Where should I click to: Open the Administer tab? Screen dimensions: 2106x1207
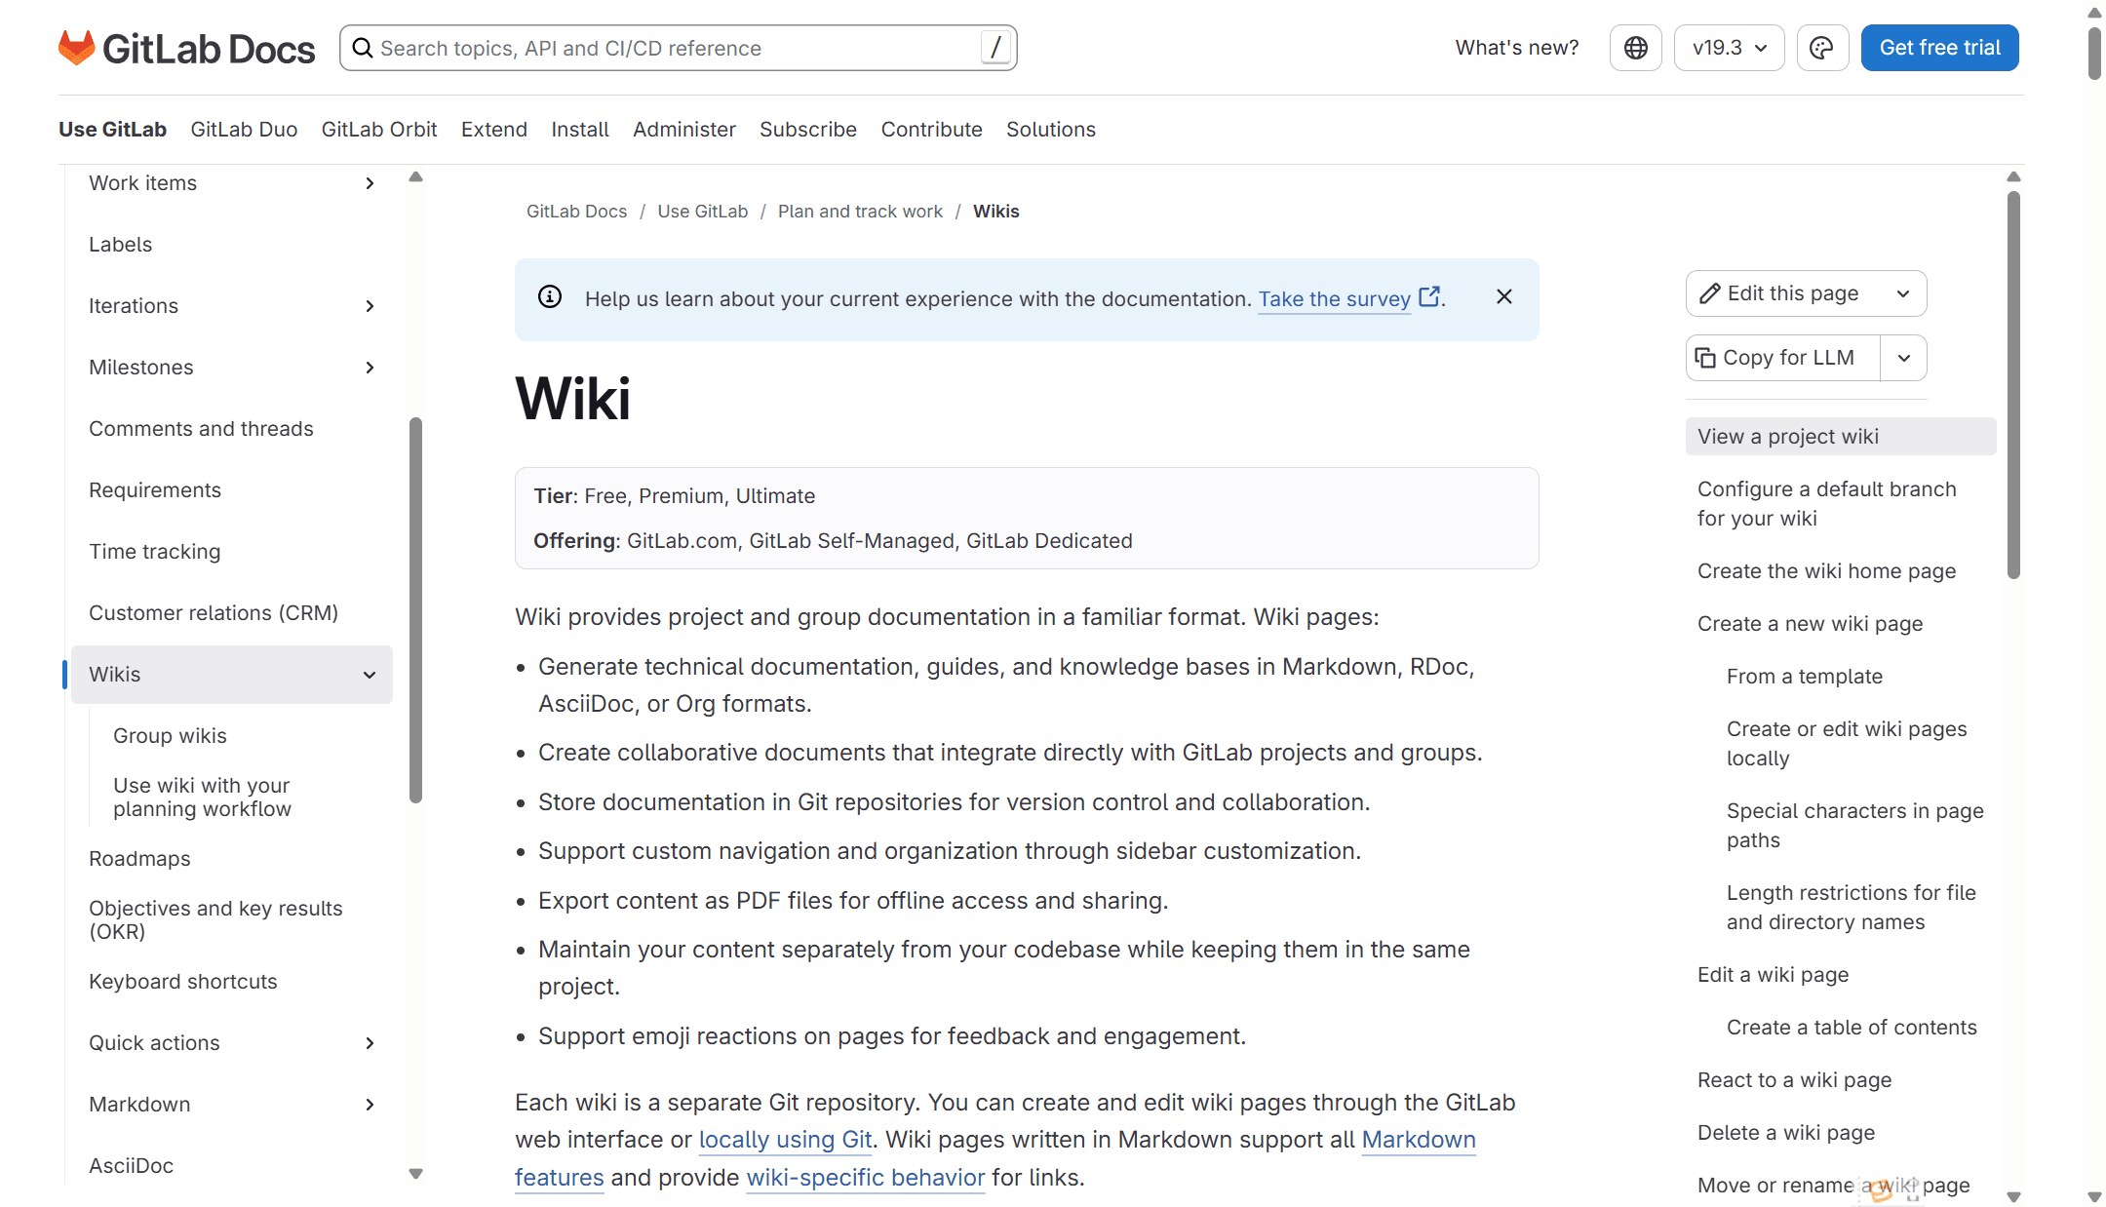pos(684,130)
